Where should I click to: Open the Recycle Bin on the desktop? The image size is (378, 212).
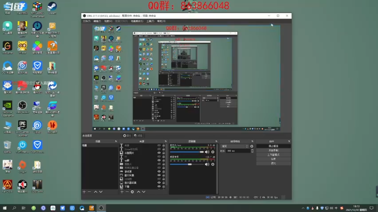pos(8,147)
